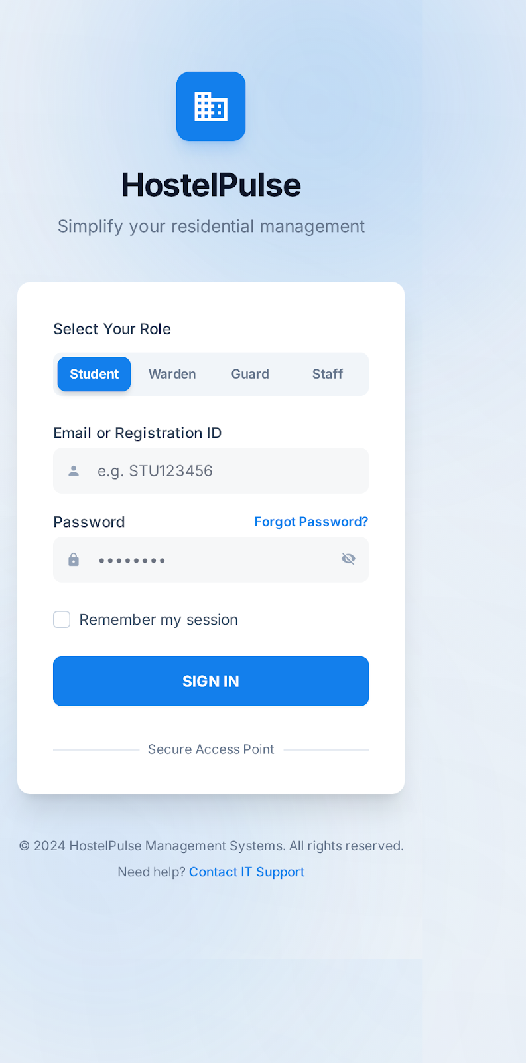
Task: Click the Email or Registration ID input field
Action: (211, 470)
